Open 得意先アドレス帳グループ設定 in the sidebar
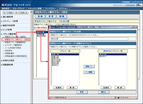This screenshot has width=143, height=104. (17, 40)
